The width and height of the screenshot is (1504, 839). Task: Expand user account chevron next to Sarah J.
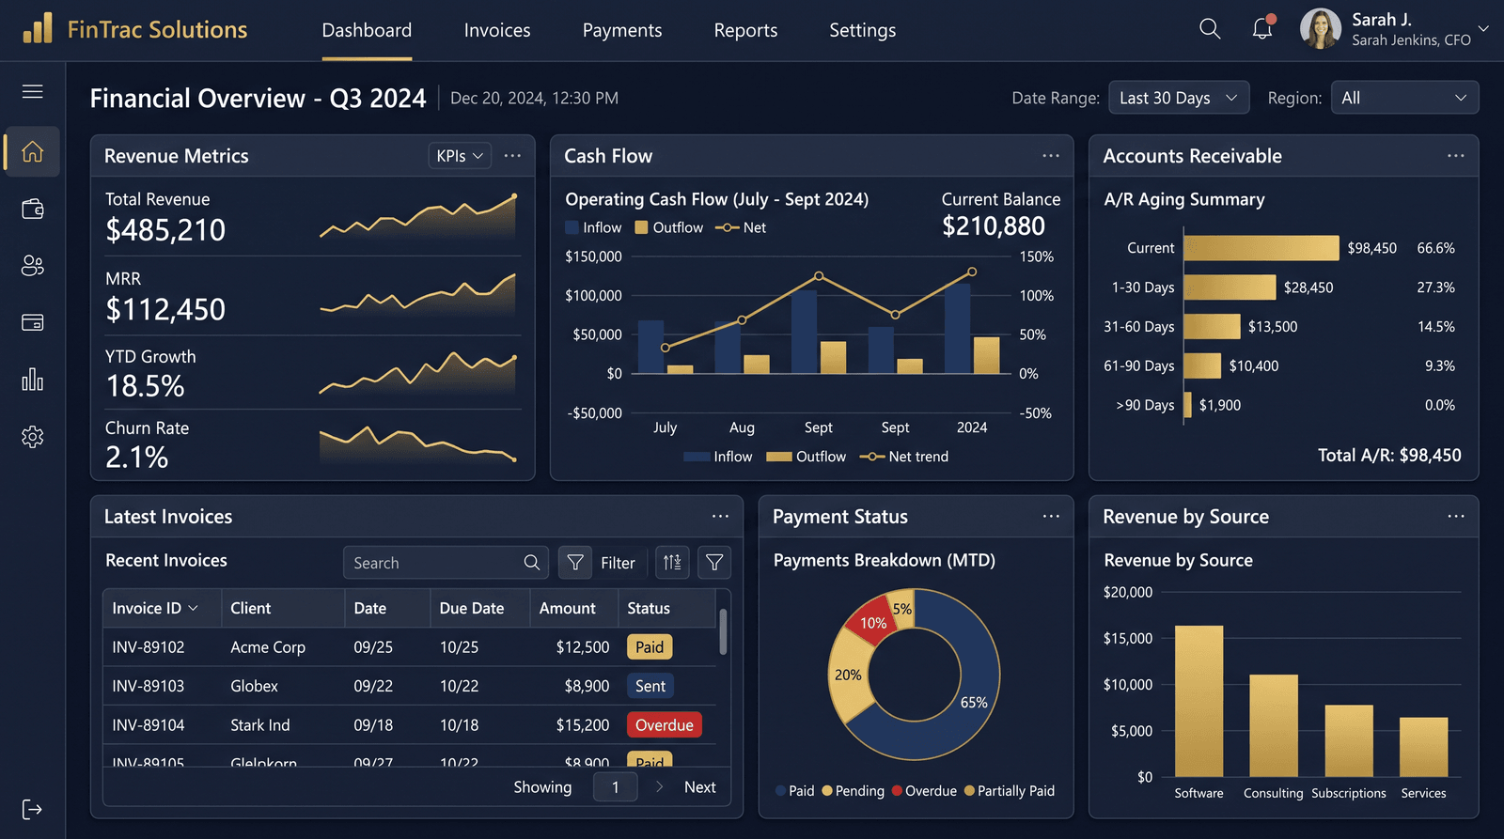point(1483,29)
